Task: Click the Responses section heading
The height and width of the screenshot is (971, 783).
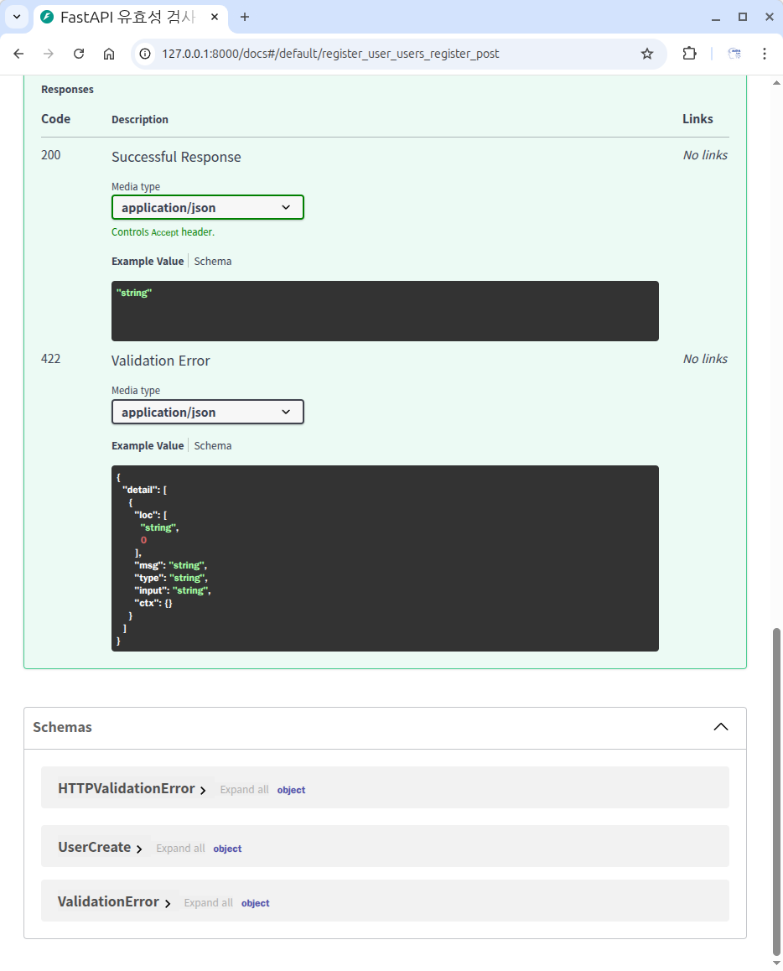Action: 67,90
